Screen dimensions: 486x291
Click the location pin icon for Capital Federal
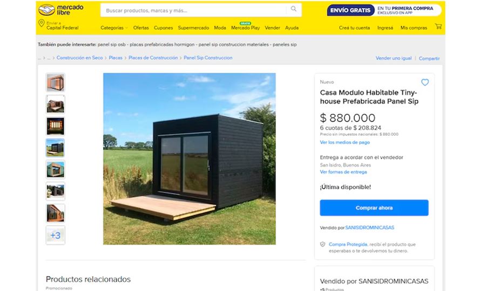tap(41, 23)
